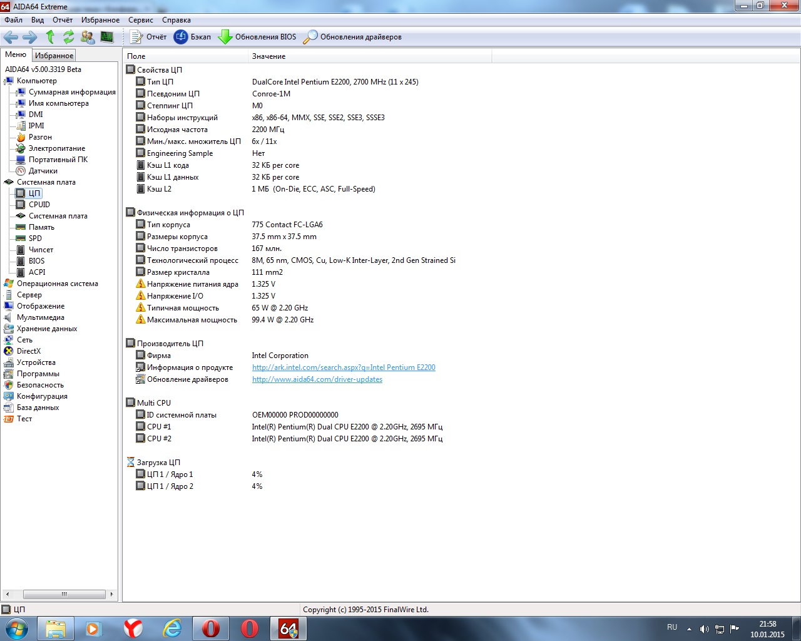This screenshot has width=801, height=641.
Task: Select Электропитание in the tree
Action: coord(57,148)
